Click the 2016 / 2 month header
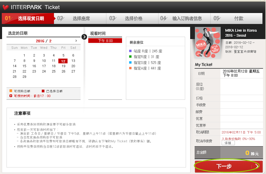The width and height of the screenshot is (266, 174). click(x=44, y=41)
